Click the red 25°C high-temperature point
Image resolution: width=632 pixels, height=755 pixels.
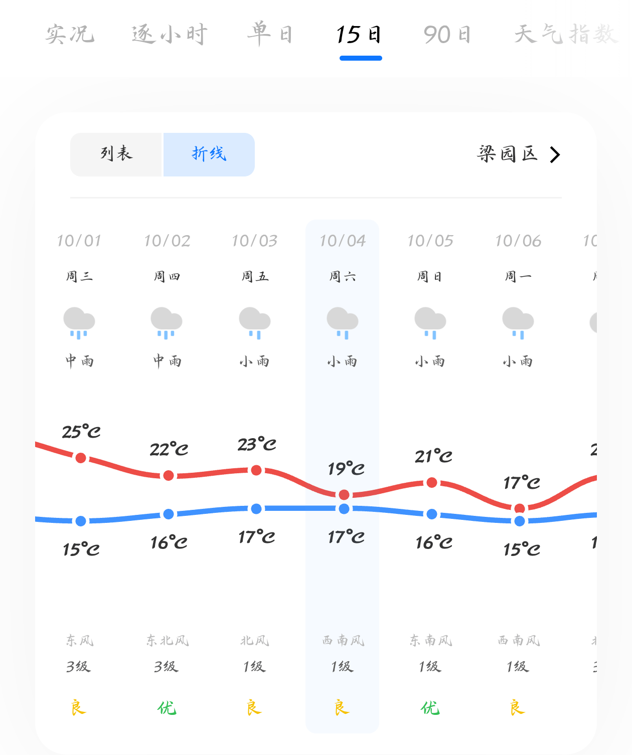tap(81, 458)
